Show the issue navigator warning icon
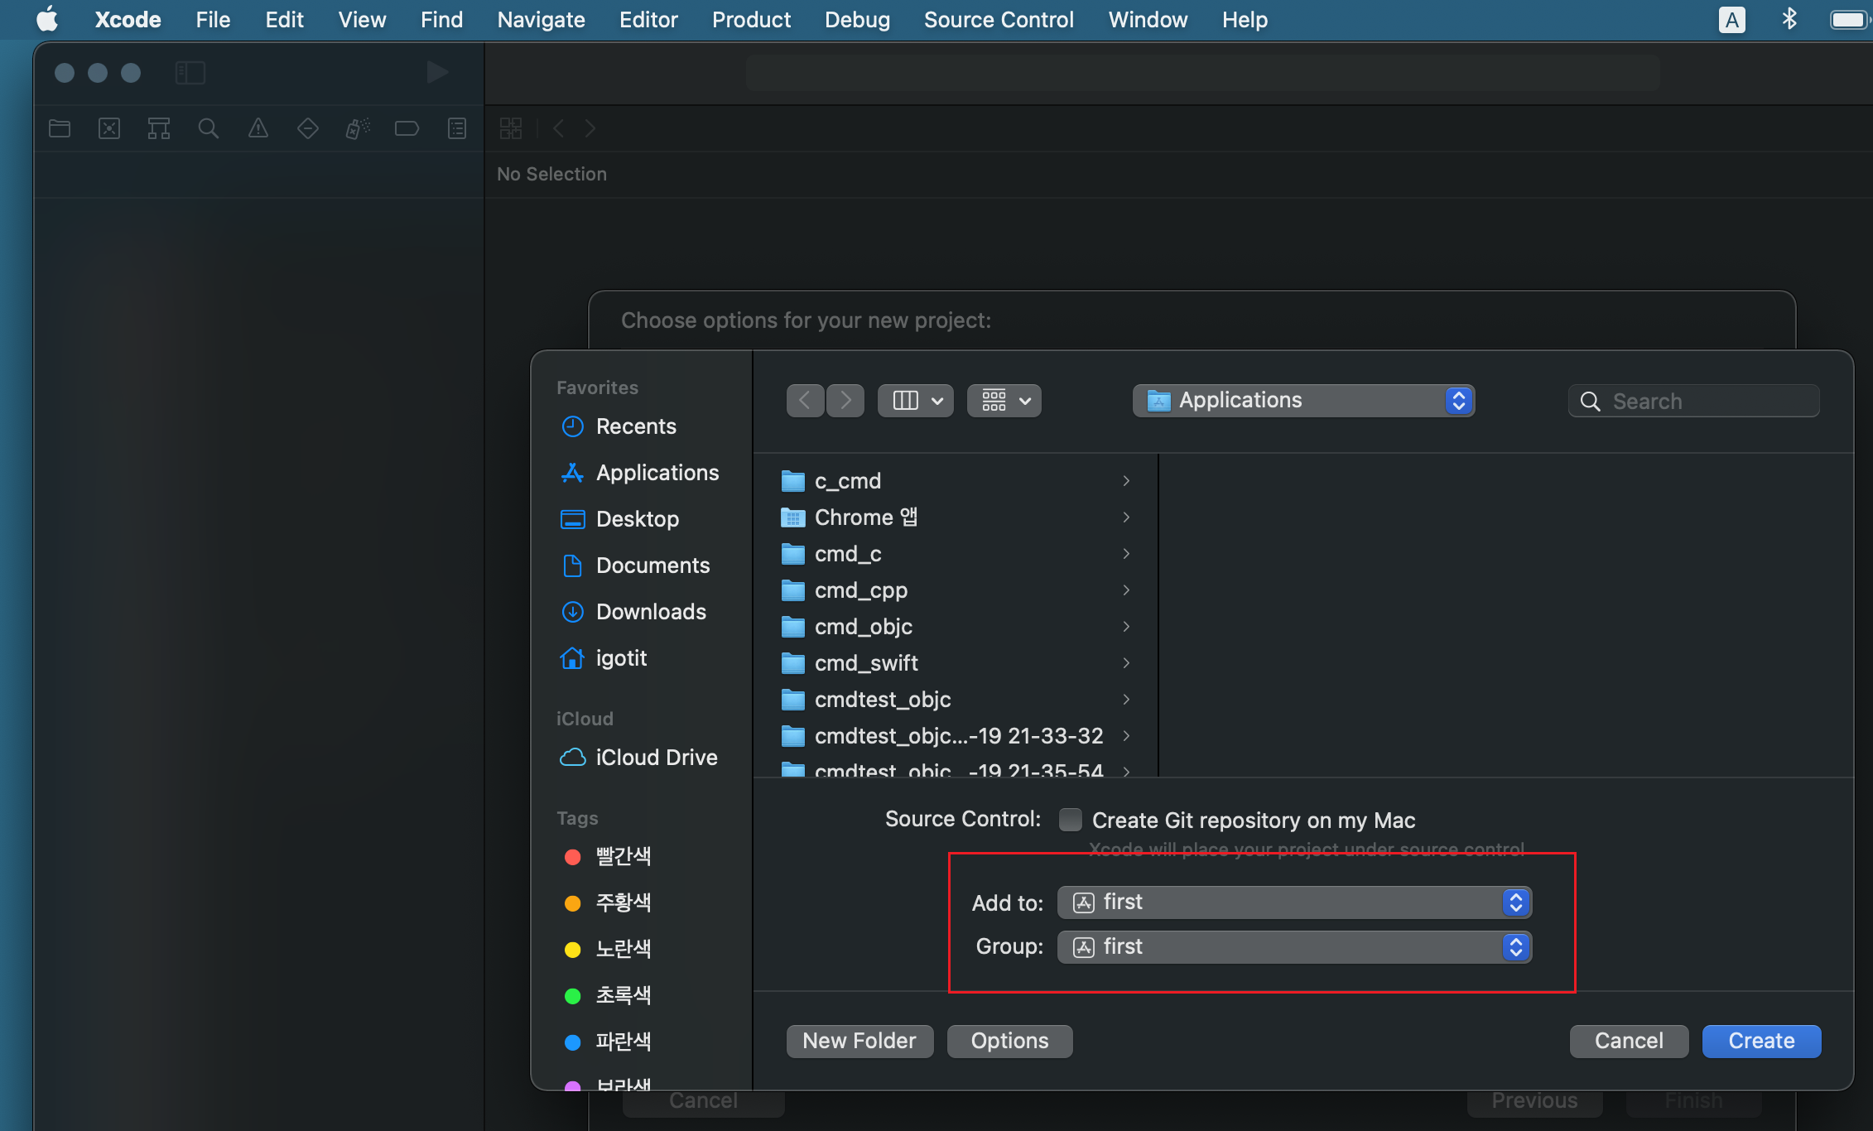 (258, 128)
